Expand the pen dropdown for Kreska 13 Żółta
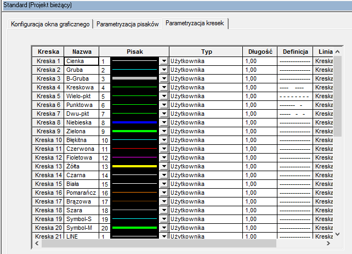Screen dimensions: 352x254 pos(164,166)
